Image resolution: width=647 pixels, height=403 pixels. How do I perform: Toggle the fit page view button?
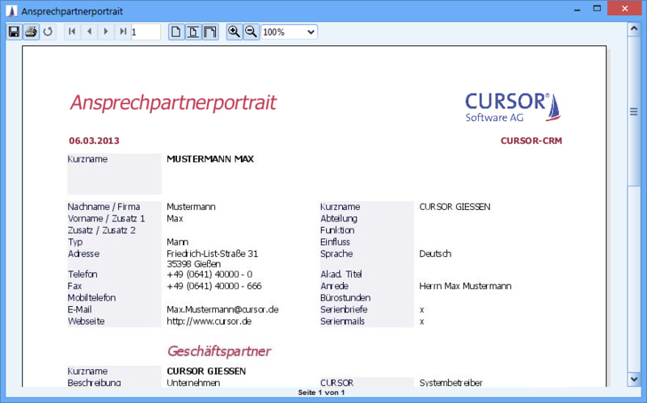coord(192,32)
